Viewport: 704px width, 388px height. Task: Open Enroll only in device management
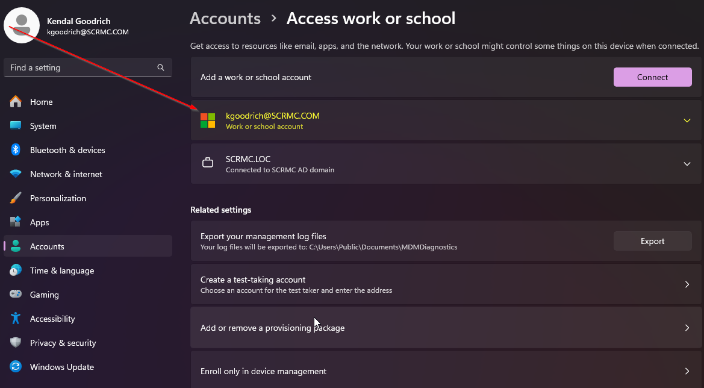pos(446,371)
